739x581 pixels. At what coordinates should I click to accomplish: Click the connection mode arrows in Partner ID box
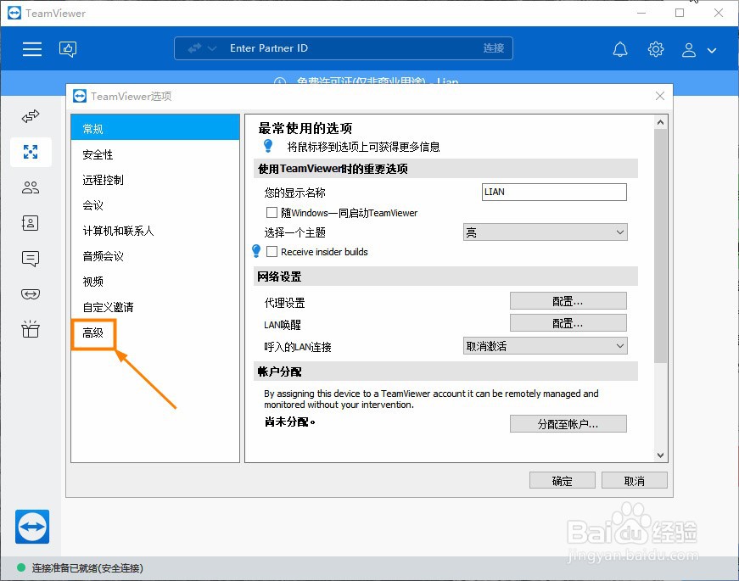(194, 48)
